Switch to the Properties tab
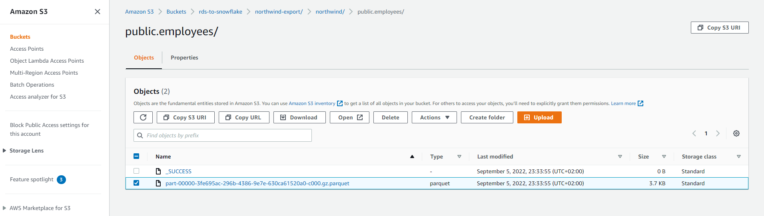Viewport: 764px width, 216px height. tap(184, 57)
